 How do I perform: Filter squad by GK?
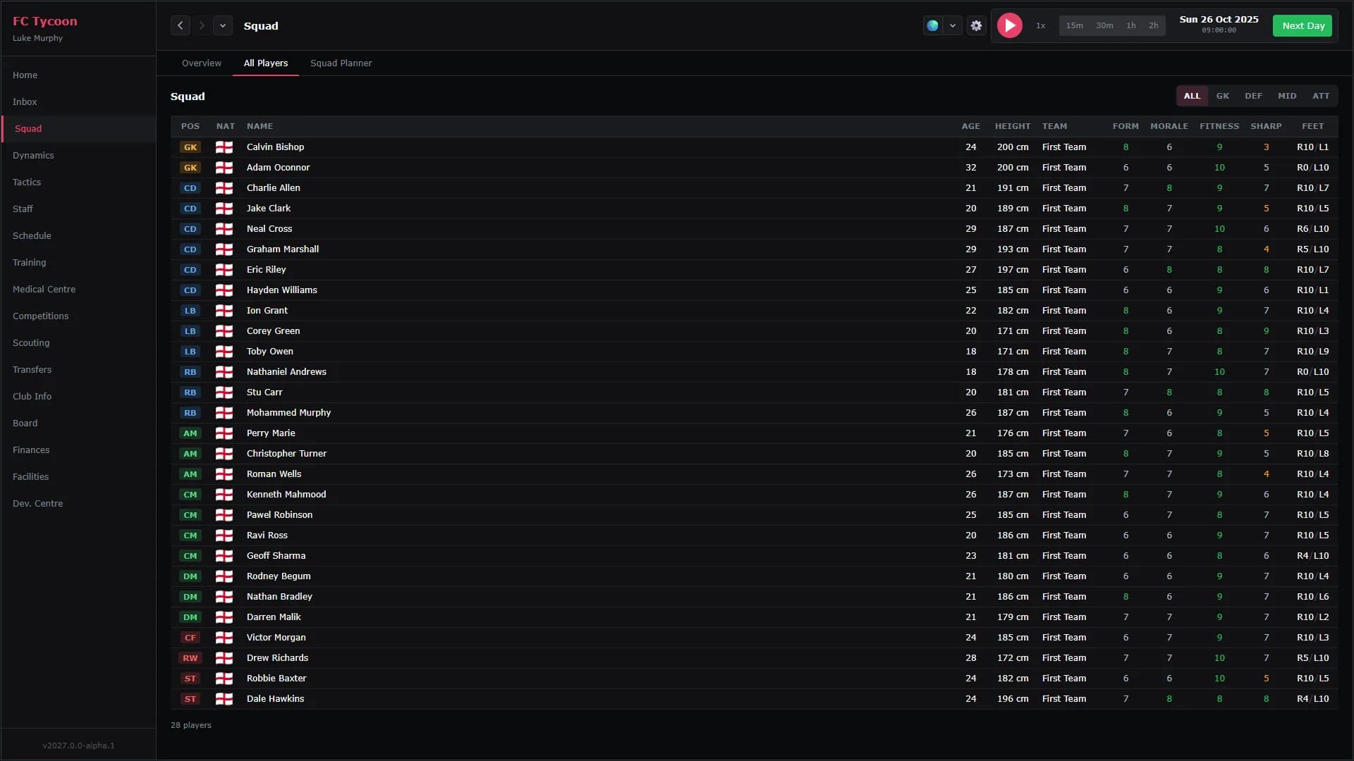tap(1222, 96)
